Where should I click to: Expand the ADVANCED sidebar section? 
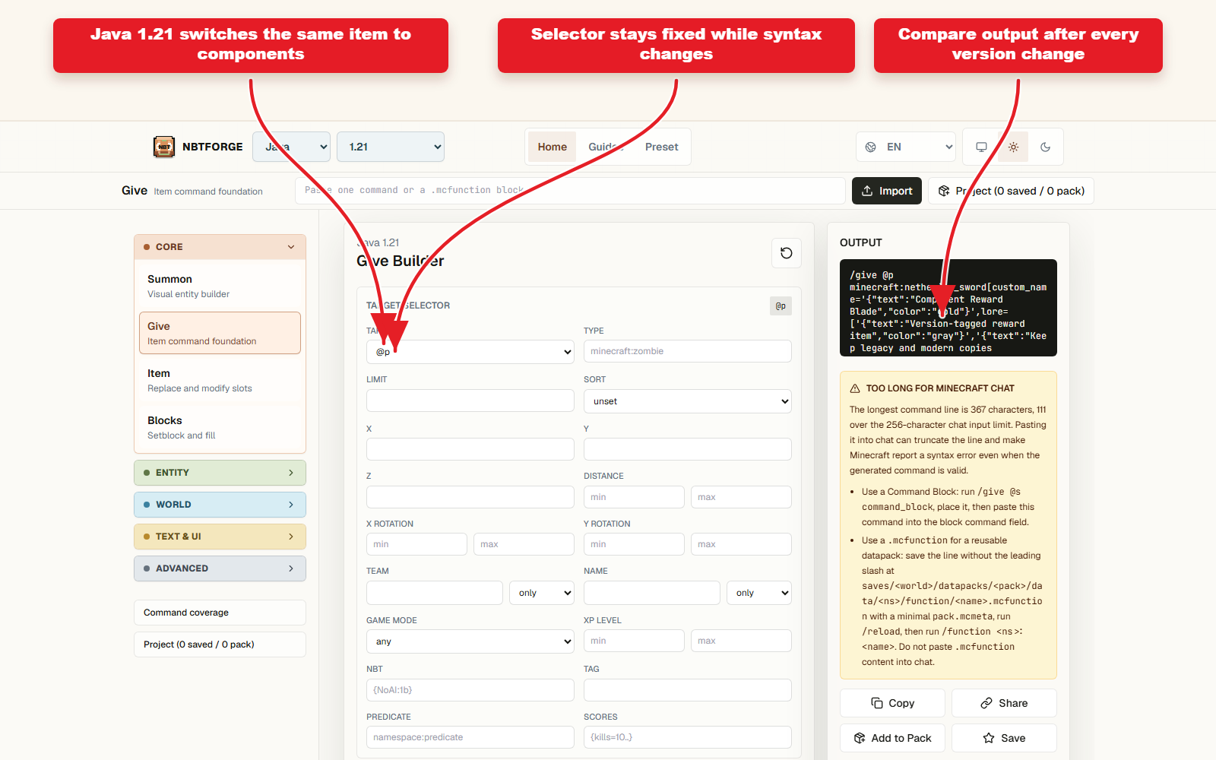click(x=220, y=568)
